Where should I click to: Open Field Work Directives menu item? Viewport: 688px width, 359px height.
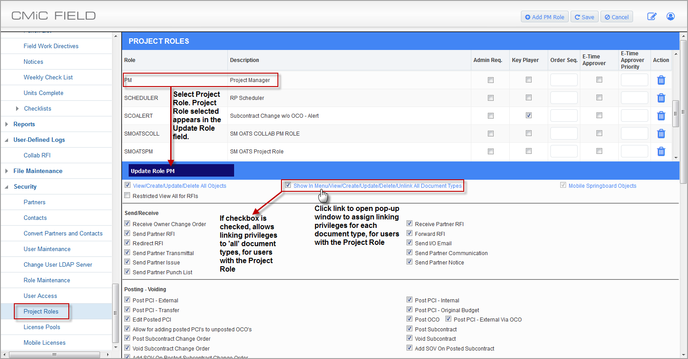pyautogui.click(x=51, y=46)
